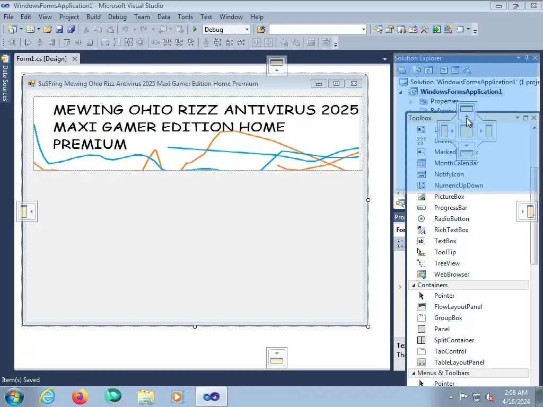Click Align to Grid layout icon
Viewport: 543px width, 407px height.
coord(13,42)
